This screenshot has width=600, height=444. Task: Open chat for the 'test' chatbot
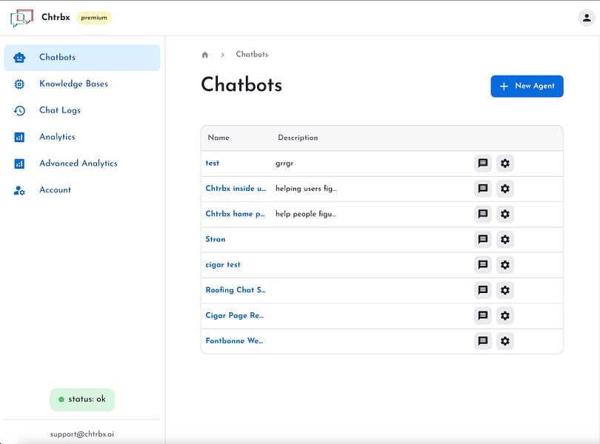point(483,164)
